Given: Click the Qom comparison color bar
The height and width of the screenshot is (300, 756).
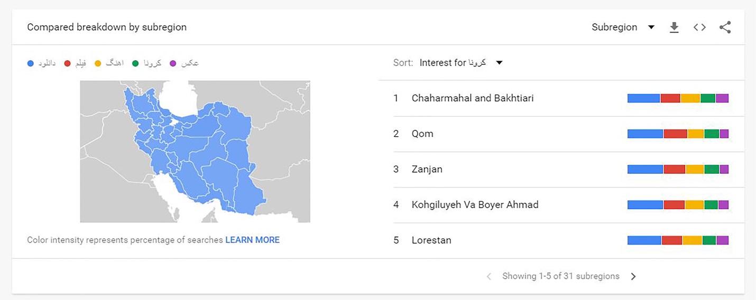Looking at the screenshot, I should (678, 134).
